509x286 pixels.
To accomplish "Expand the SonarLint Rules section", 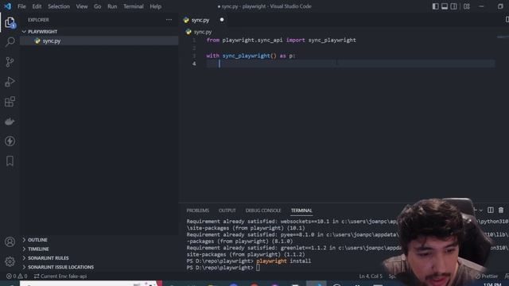I will coord(48,258).
